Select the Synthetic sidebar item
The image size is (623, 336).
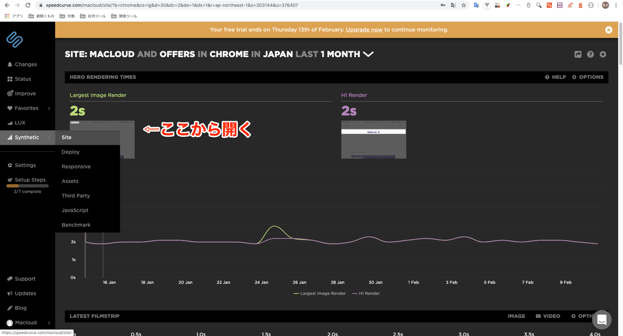click(x=28, y=137)
